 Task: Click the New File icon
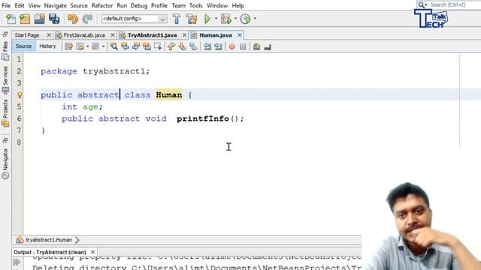[x=11, y=19]
